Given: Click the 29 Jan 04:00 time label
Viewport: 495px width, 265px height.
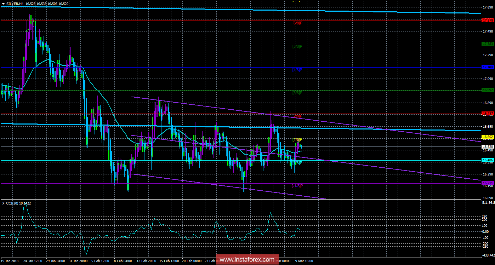Looking at the screenshot, I should pos(55,260).
